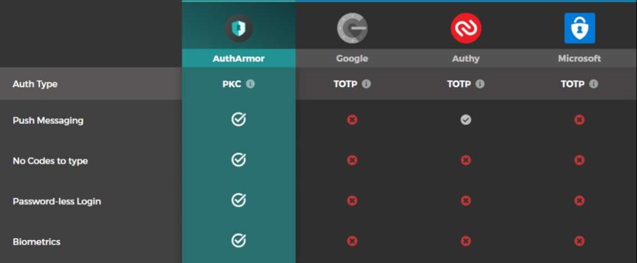Select the Microsoft column header
Screen dimensions: 637x263
[580, 59]
